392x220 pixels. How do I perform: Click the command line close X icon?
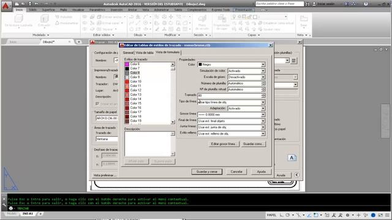point(4,199)
